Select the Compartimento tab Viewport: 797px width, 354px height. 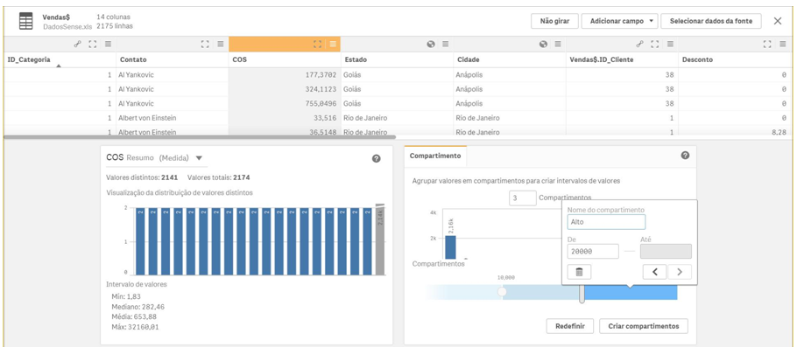[435, 156]
